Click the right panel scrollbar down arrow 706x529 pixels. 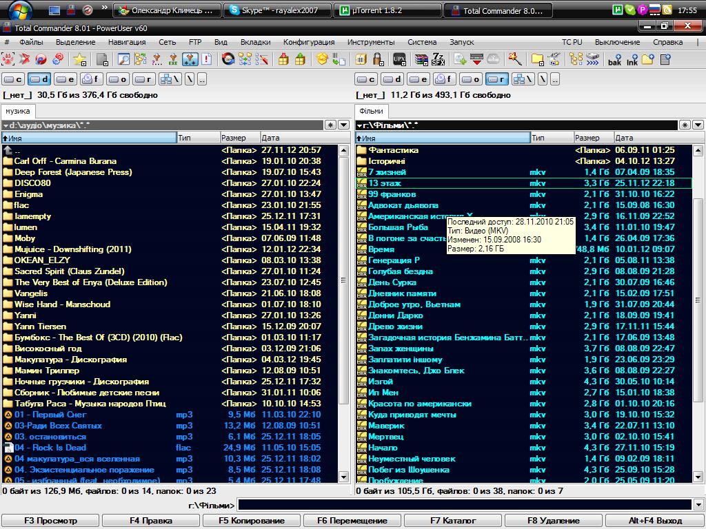[x=698, y=477]
